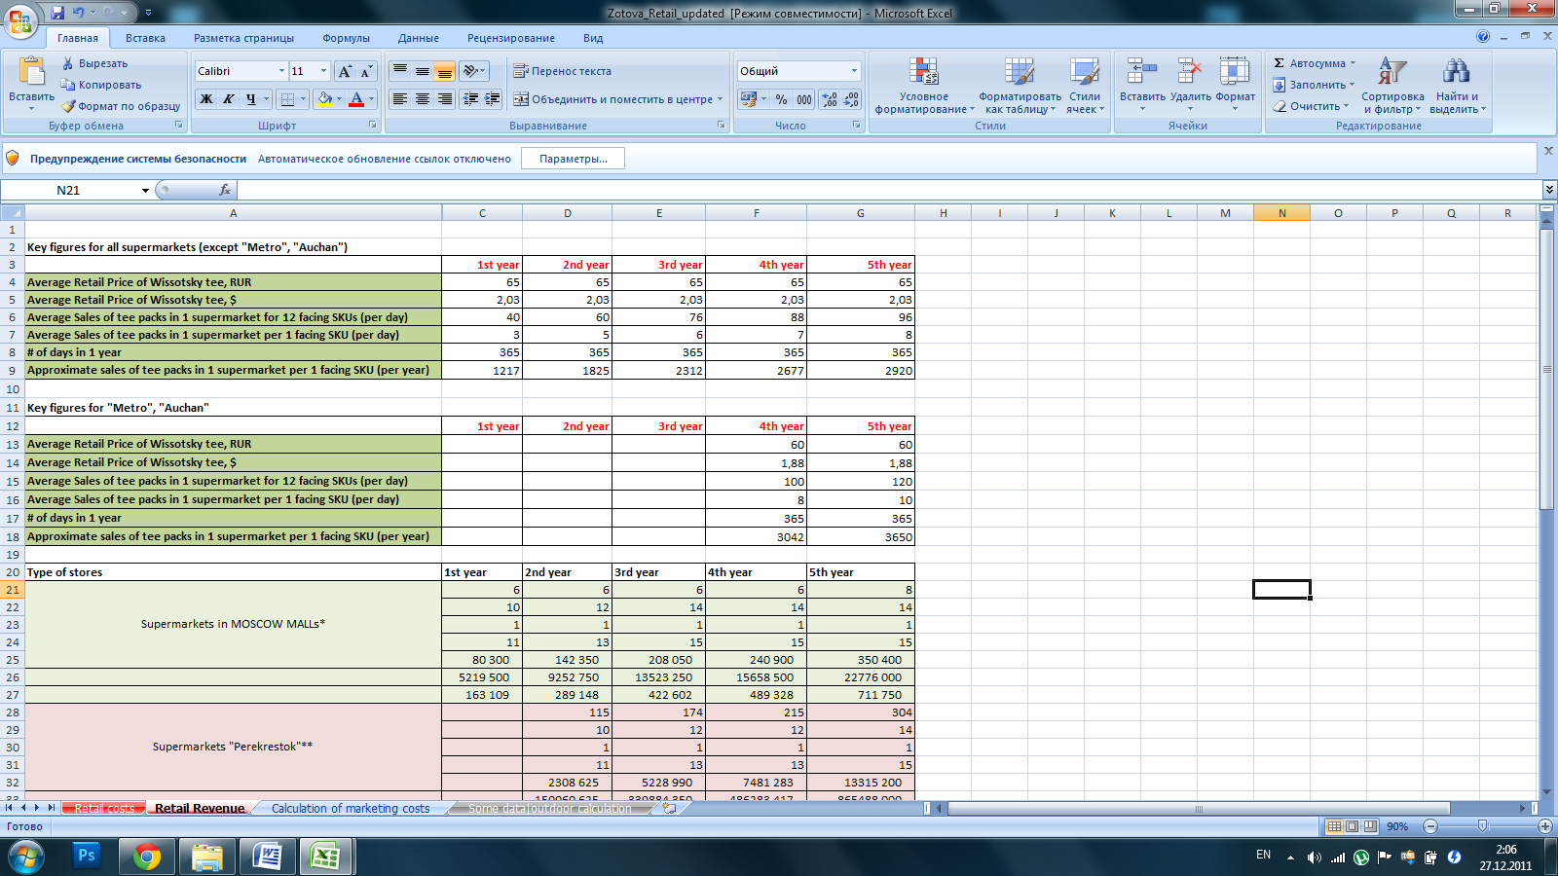Toggle underline Ч formatting
The image size is (1558, 876).
coord(250,99)
